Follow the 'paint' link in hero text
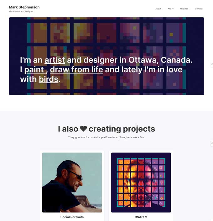The image size is (213, 221). (x=34, y=69)
